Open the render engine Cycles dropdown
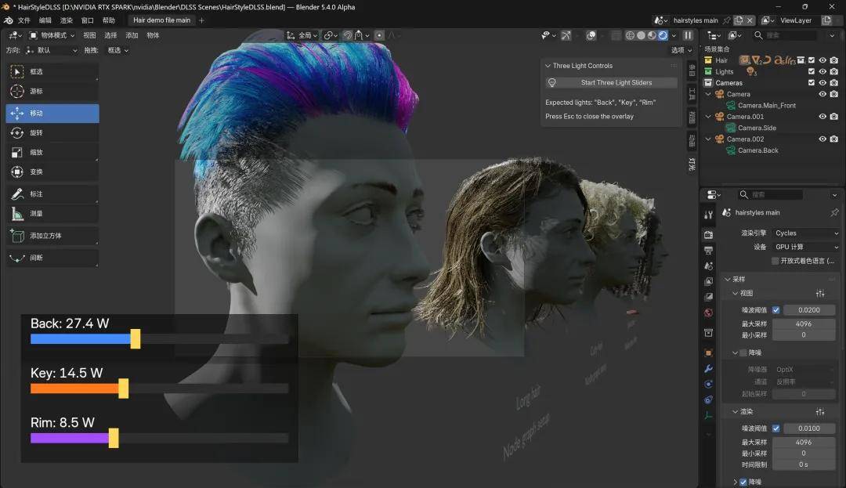 coord(806,233)
